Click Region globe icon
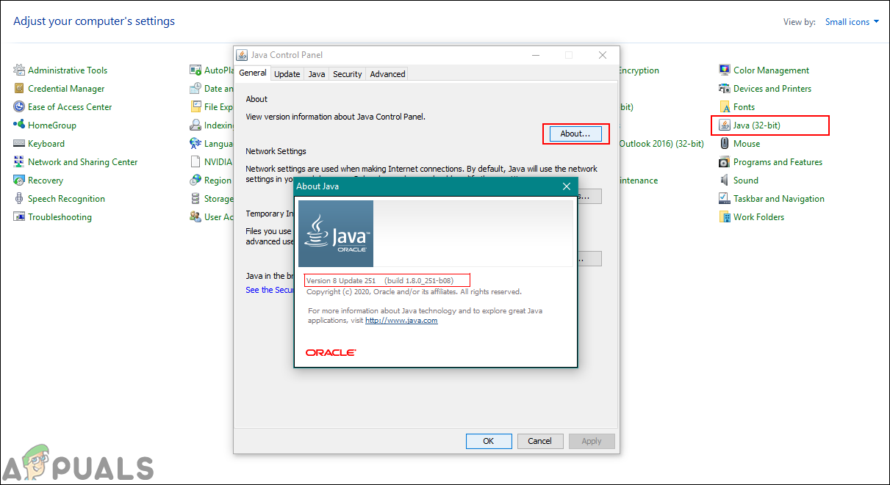 click(x=195, y=180)
